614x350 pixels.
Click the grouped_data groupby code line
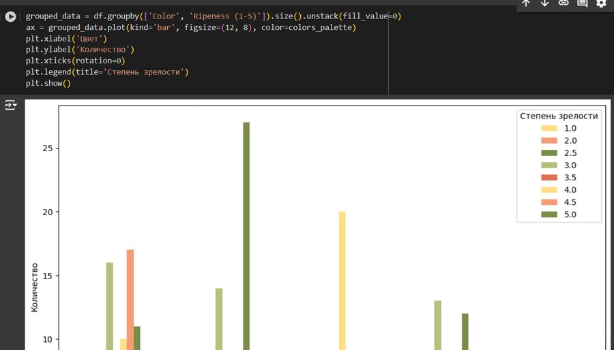[214, 16]
